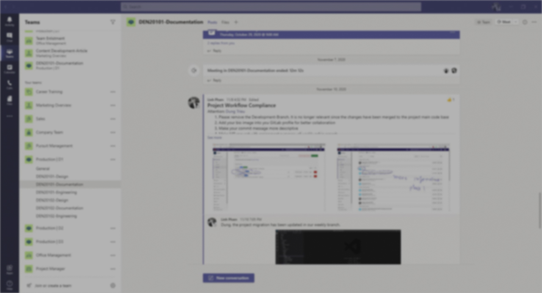Click the Search box at top
This screenshot has width=542, height=293.
271,7
